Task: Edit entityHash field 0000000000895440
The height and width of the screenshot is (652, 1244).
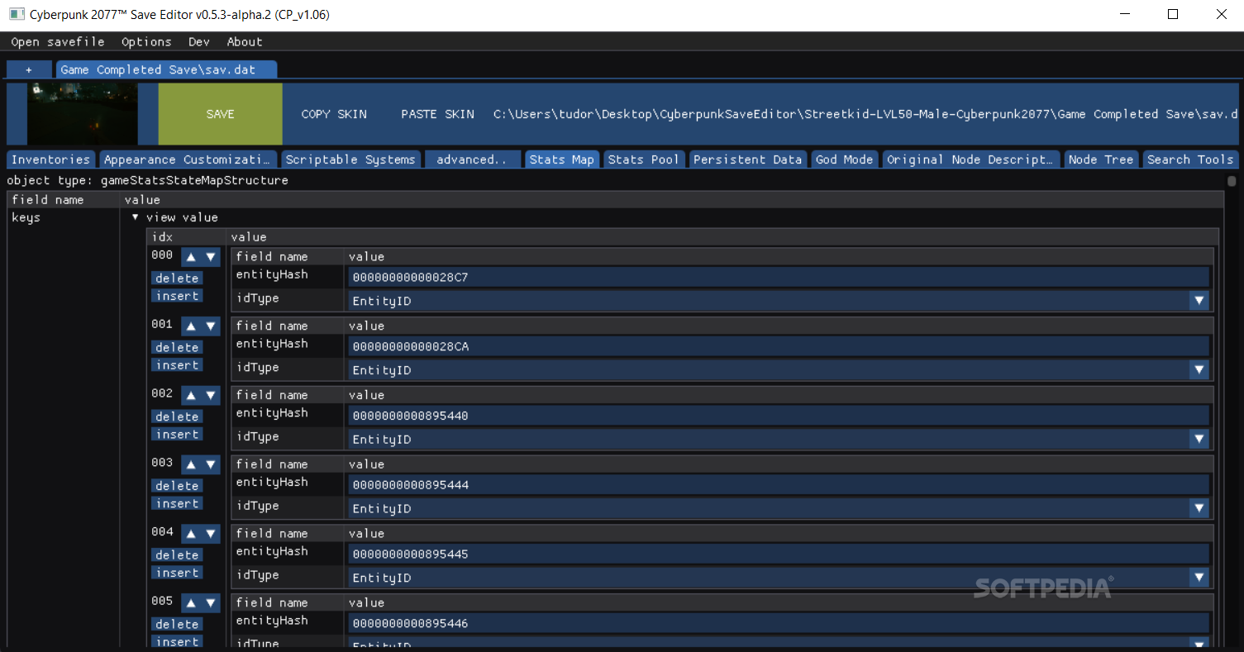Action: tap(778, 416)
